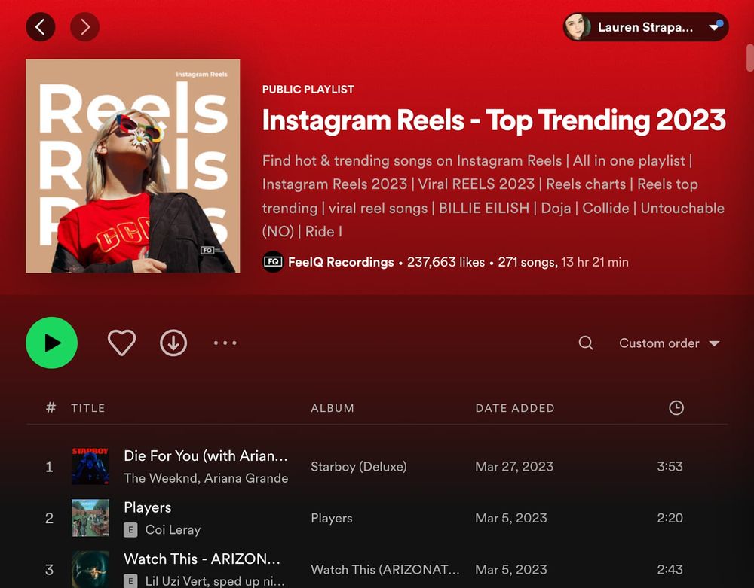Sort by duration clock icon column

coord(676,408)
